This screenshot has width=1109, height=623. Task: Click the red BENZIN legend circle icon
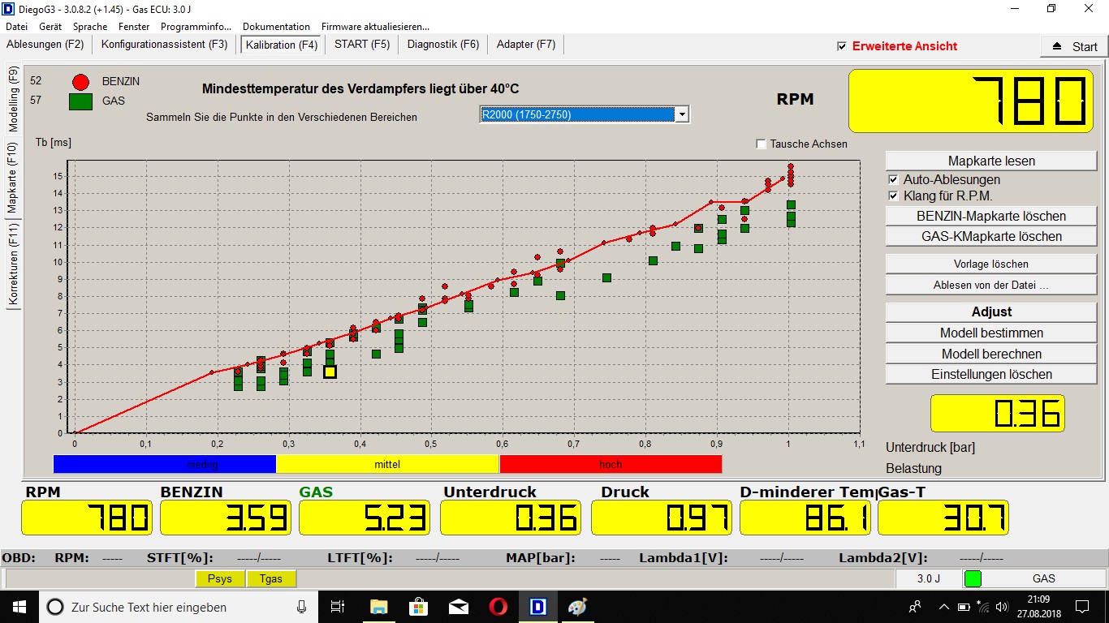(80, 81)
